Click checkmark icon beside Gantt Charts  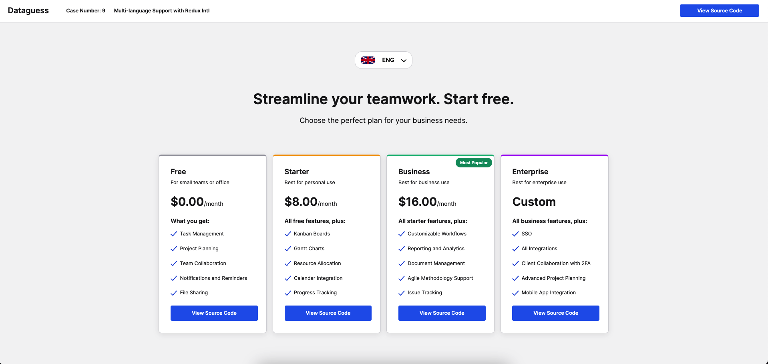(x=287, y=249)
